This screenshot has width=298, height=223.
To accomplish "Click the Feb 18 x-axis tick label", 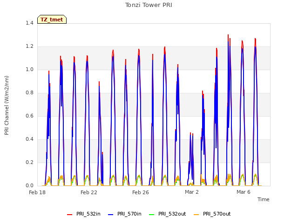I will (x=37, y=192).
